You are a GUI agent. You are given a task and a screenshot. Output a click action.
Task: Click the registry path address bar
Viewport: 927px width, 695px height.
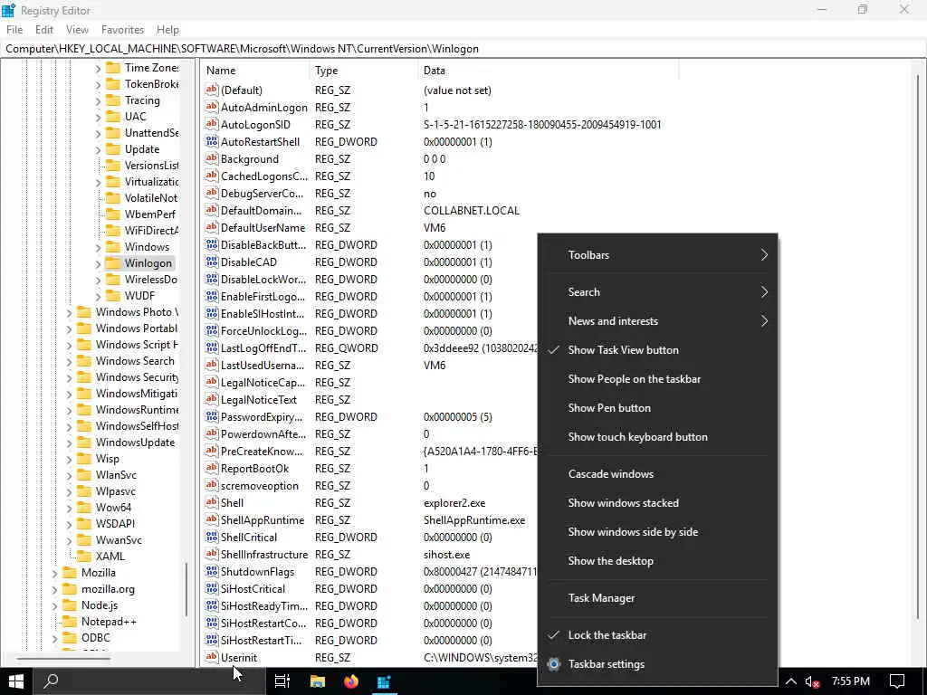pyautogui.click(x=463, y=49)
